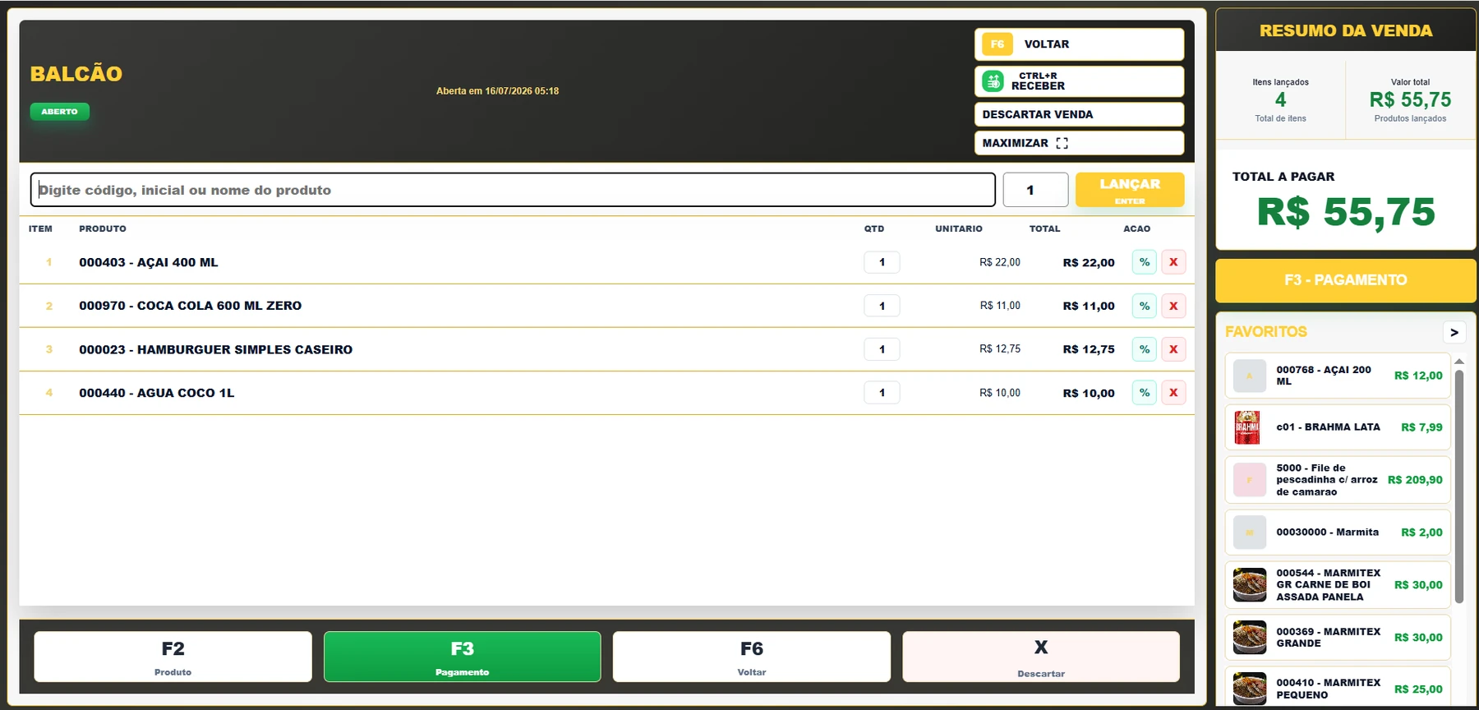
Task: Add MARMITEX GRANDE favorite to sale
Action: pyautogui.click(x=1338, y=638)
